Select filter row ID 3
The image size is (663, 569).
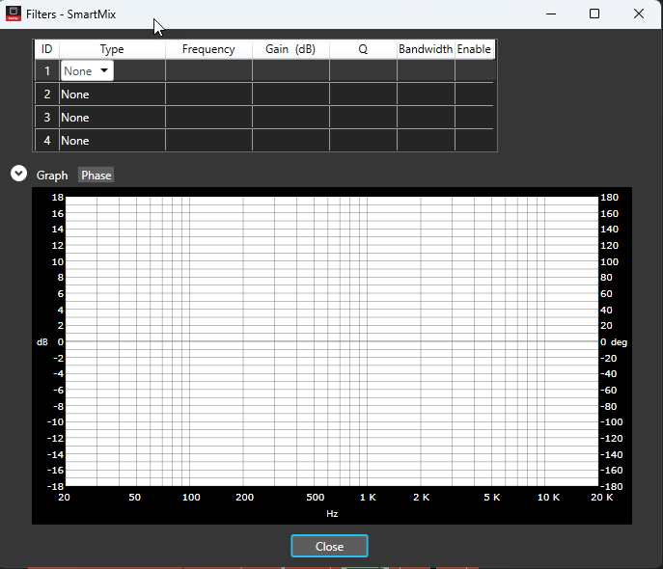(x=47, y=118)
